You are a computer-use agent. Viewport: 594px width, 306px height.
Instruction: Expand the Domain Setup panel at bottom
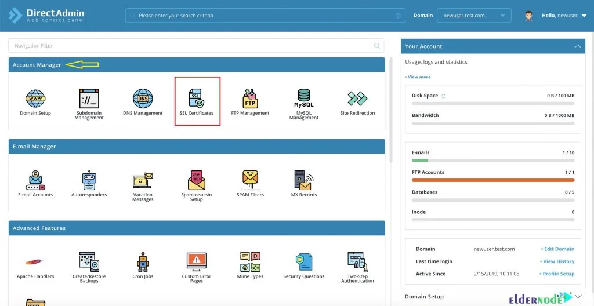click(577, 297)
